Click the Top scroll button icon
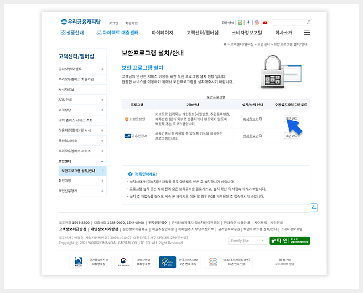 [x=314, y=207]
